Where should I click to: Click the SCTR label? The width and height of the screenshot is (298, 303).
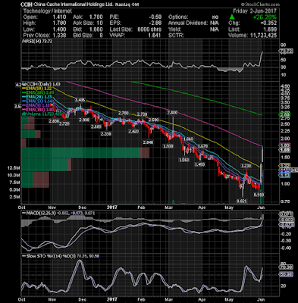tap(176, 36)
